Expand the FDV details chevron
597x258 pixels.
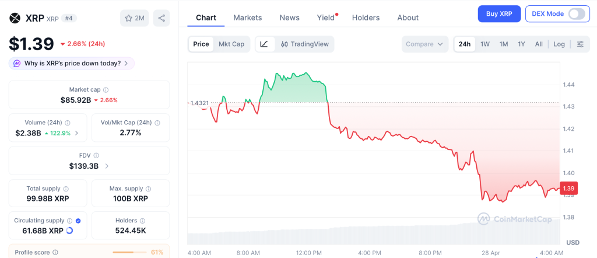(106, 166)
